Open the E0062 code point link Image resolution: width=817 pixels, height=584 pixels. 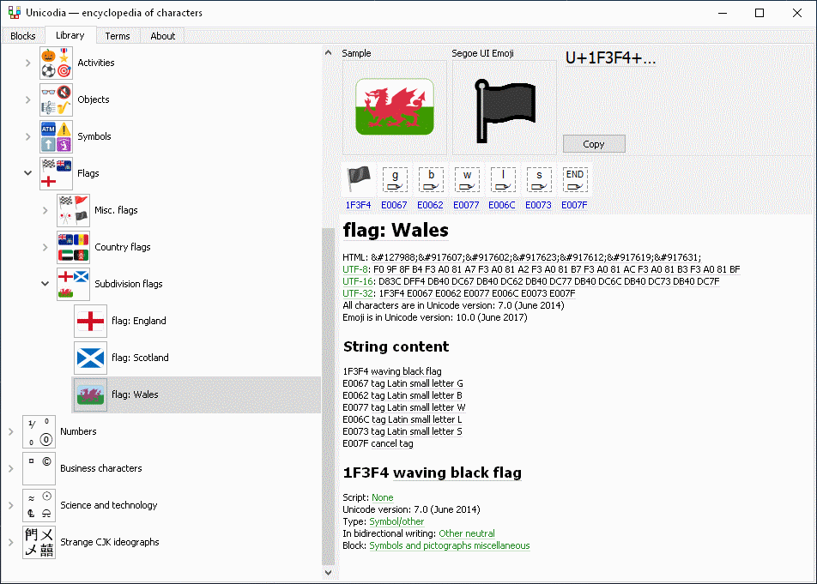click(431, 205)
